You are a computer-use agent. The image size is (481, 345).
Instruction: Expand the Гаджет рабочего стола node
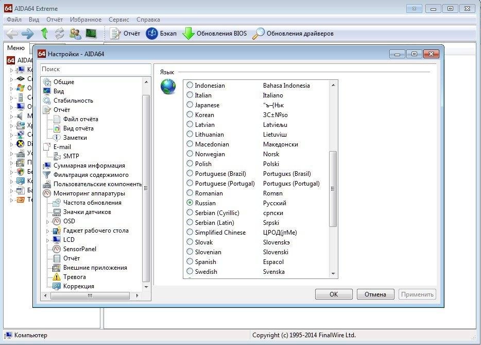click(47, 231)
